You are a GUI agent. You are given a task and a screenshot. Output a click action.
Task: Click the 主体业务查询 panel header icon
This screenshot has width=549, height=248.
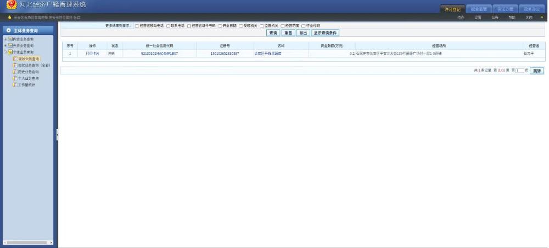click(9, 31)
